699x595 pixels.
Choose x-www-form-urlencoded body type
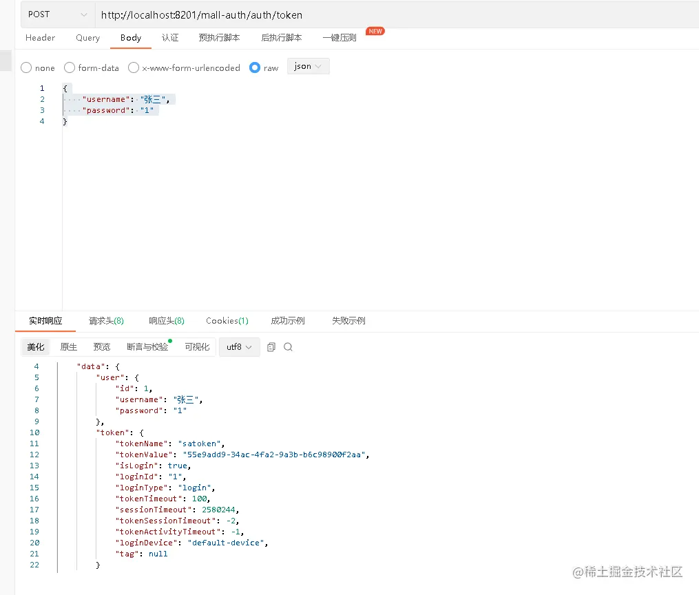point(134,67)
